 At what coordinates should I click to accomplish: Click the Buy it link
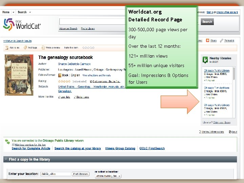point(235,132)
